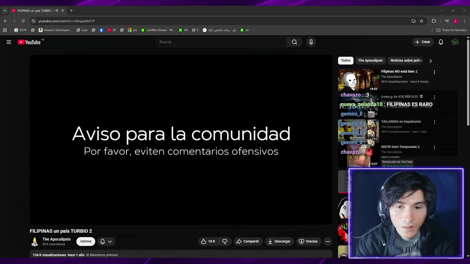Click the Compartir share button
Screen dimensions: 470x264
(248, 241)
